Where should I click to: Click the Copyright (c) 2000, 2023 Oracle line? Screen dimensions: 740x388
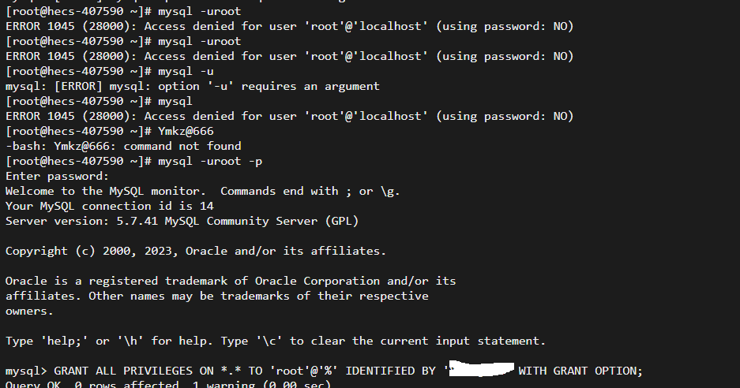point(196,252)
